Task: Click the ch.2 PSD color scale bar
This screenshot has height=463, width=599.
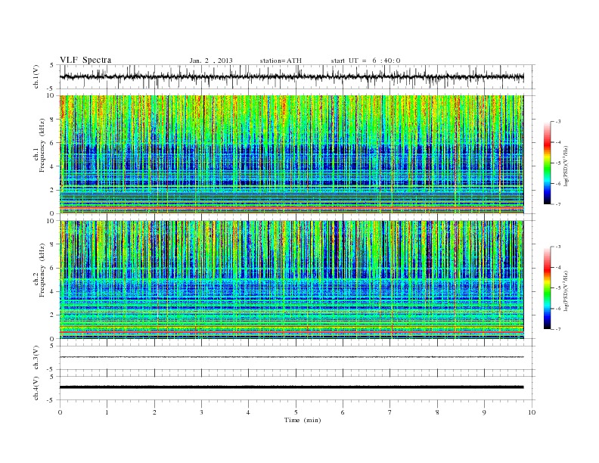Action: (547, 287)
